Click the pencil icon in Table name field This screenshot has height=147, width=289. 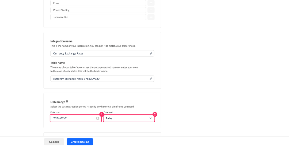tap(151, 79)
